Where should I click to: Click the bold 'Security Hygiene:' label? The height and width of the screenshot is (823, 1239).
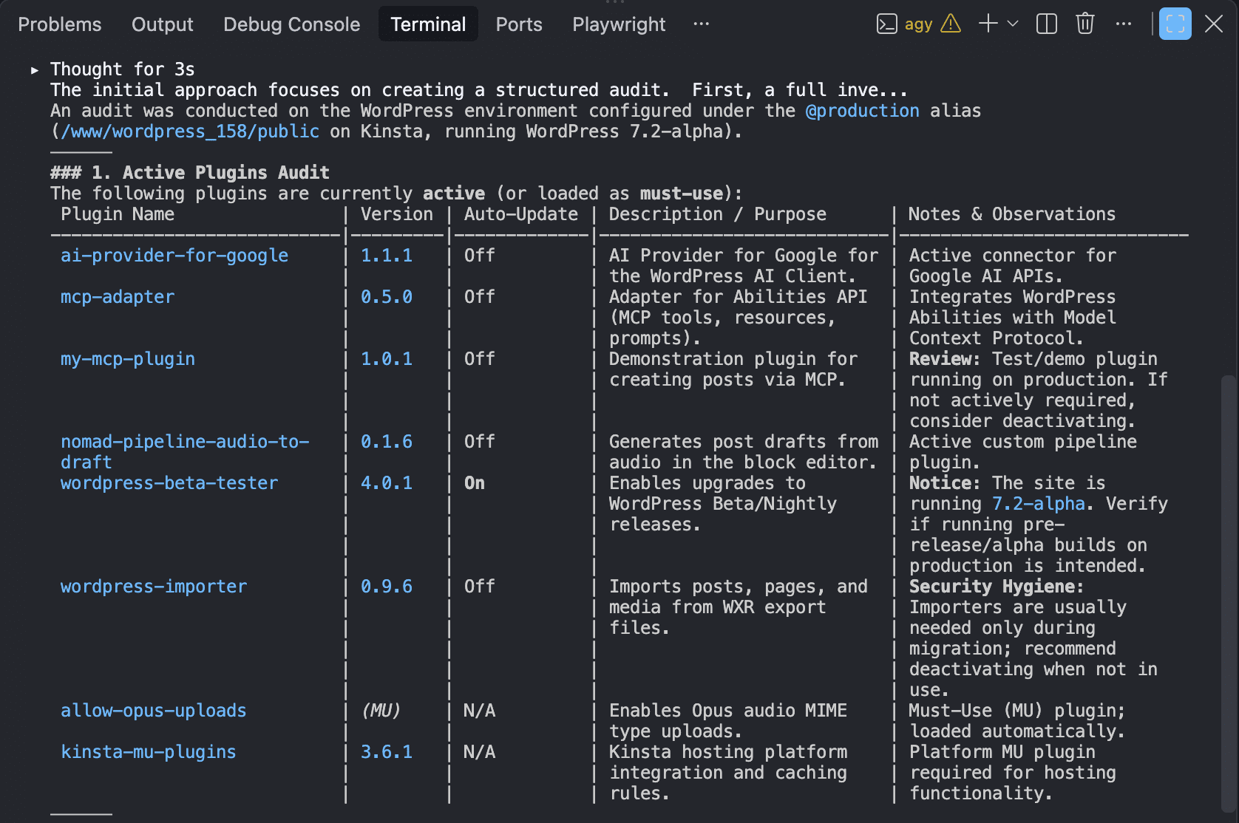click(x=997, y=587)
